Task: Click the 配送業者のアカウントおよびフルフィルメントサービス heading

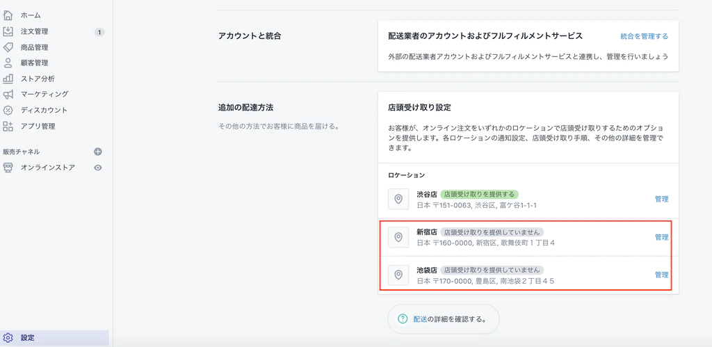Action: pyautogui.click(x=485, y=36)
